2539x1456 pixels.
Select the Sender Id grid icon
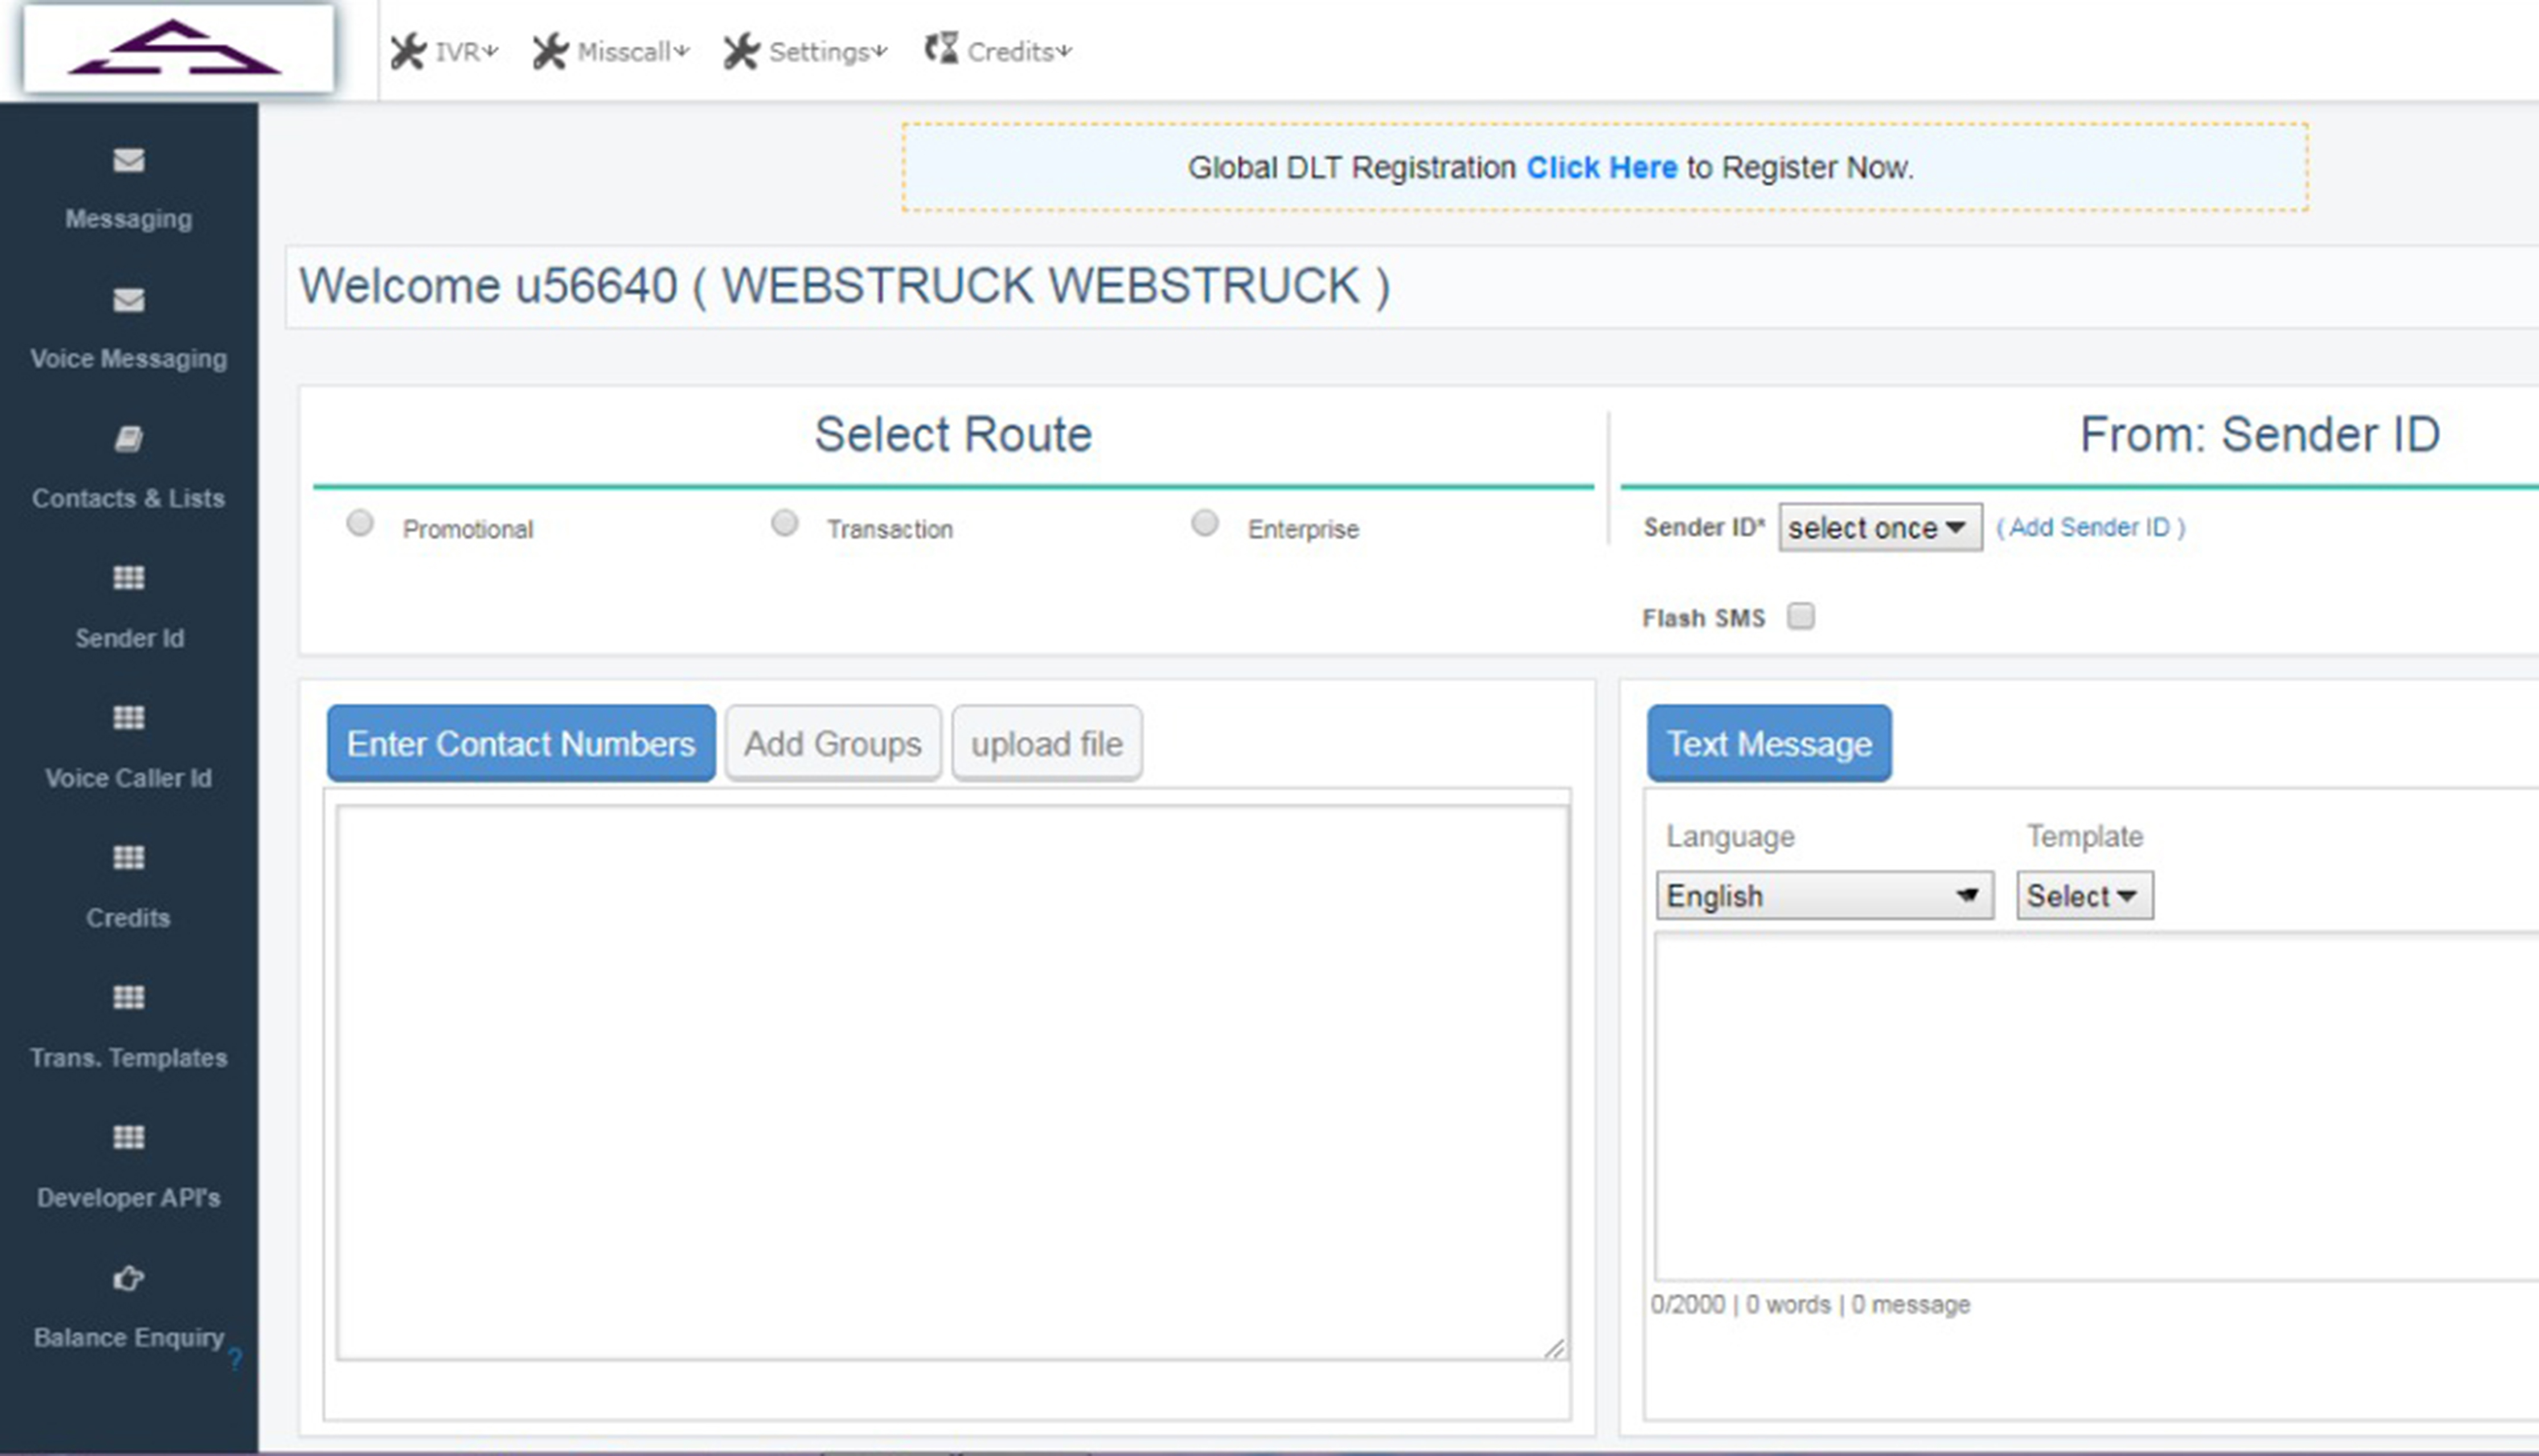(128, 578)
